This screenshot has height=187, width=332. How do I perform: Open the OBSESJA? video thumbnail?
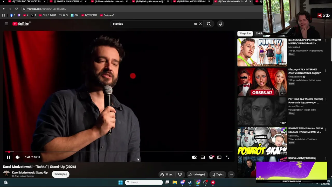[x=262, y=82]
